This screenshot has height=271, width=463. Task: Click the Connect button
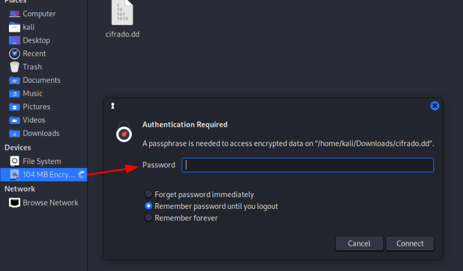coord(410,244)
